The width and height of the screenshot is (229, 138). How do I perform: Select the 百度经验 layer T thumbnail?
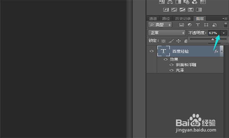[x=164, y=51]
